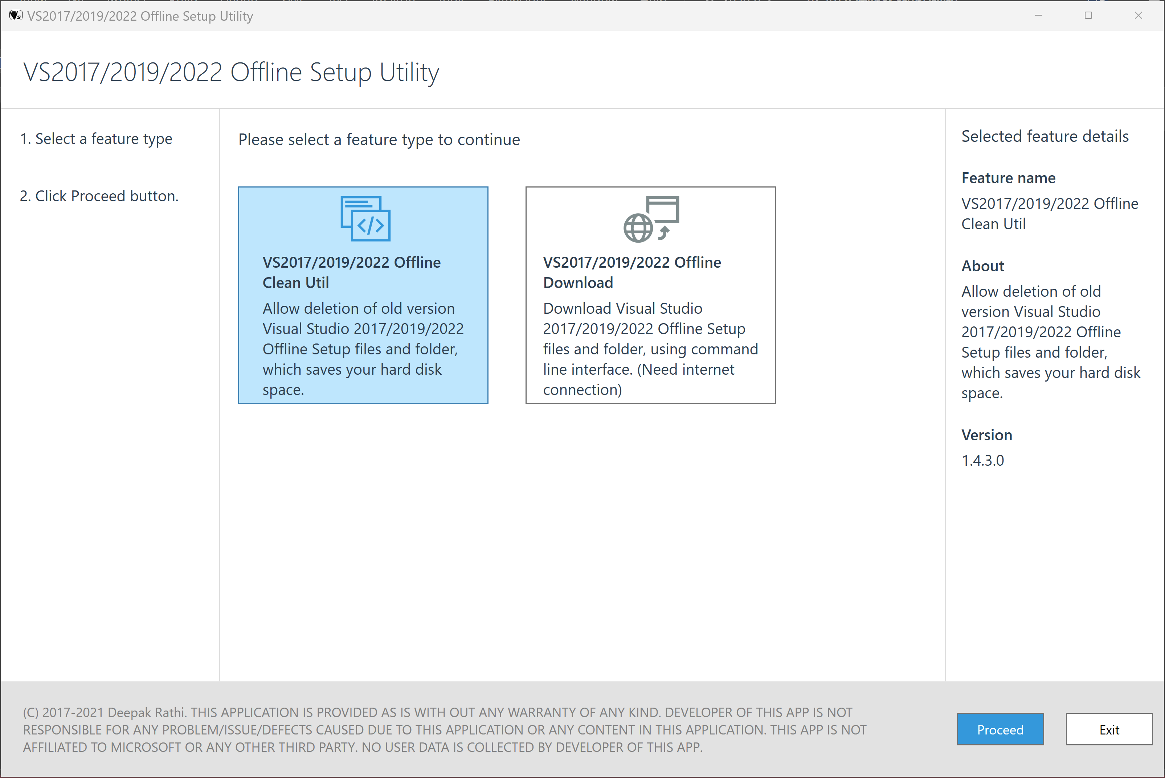Screen dimensions: 1165x778
Task: Click '1. Select a feature type' step
Action: pyautogui.click(x=96, y=139)
